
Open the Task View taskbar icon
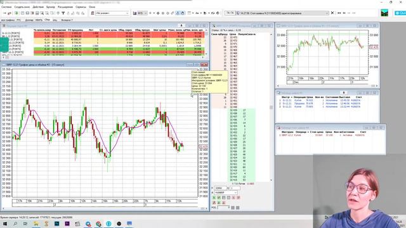tap(25, 224)
